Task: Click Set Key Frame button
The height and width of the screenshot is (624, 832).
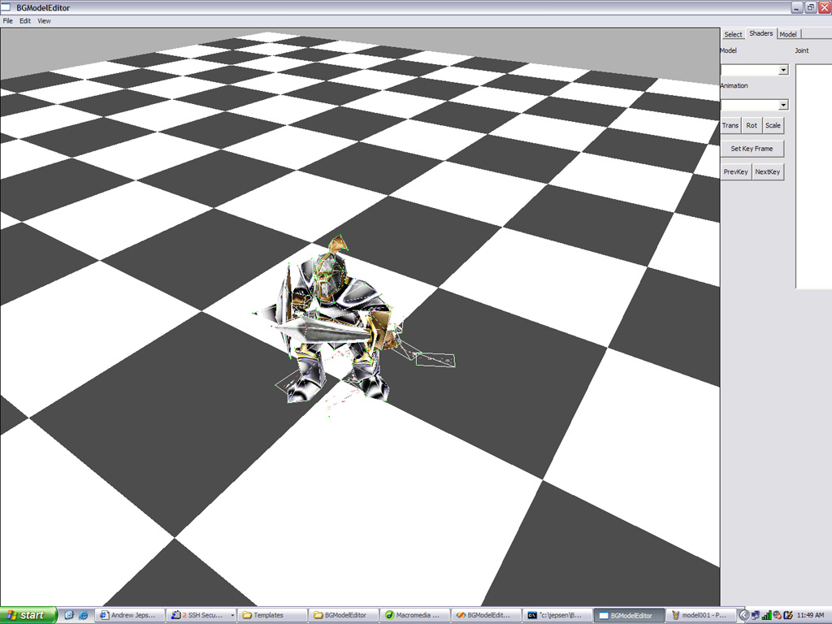Action: pyautogui.click(x=752, y=149)
